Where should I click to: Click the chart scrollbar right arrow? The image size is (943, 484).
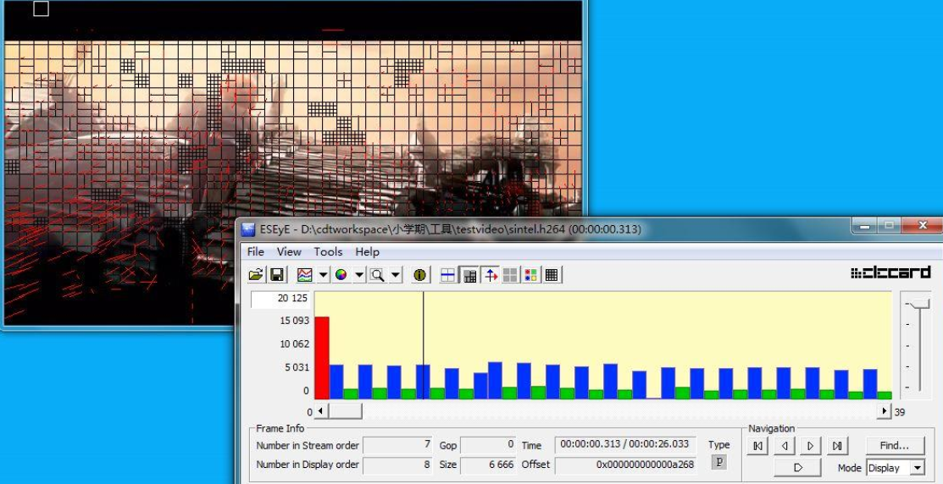[884, 411]
